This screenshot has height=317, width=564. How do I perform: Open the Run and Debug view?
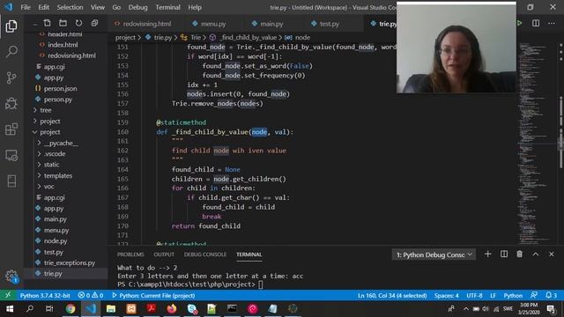pos(11,104)
